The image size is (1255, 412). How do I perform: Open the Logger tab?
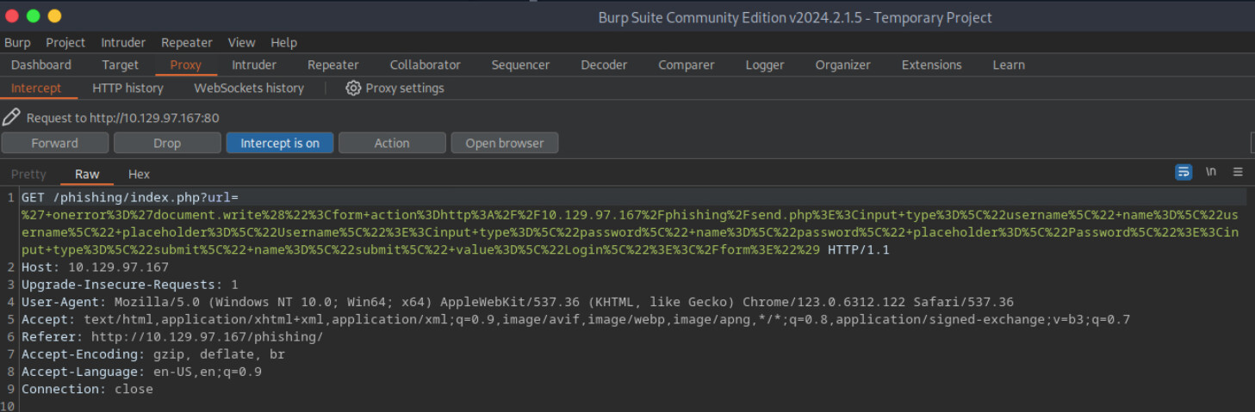[765, 65]
